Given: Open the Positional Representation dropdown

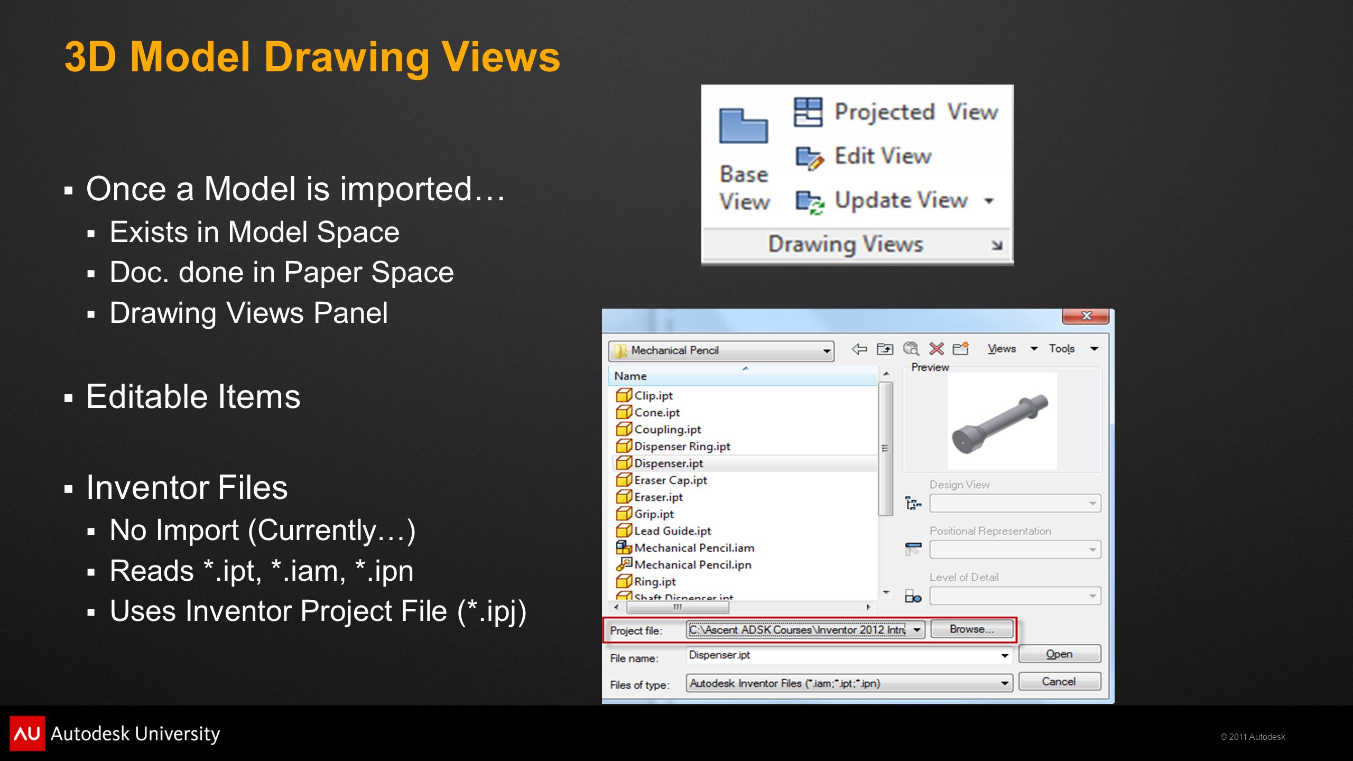Looking at the screenshot, I should (1015, 550).
